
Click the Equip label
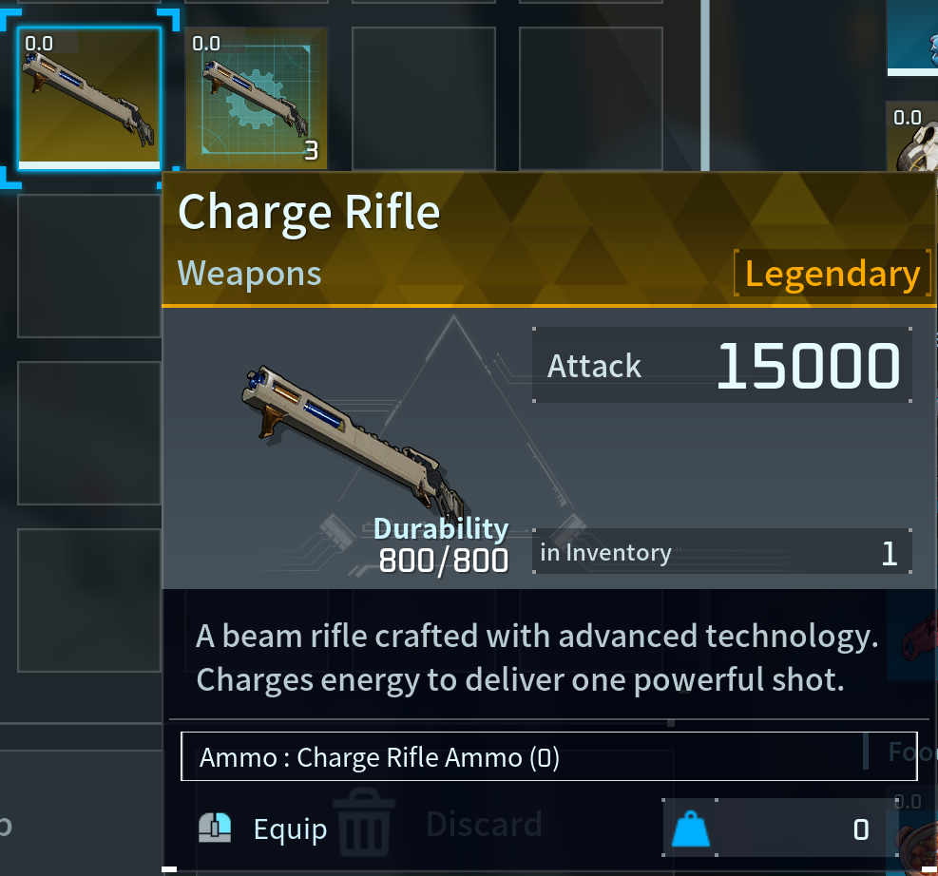[x=290, y=829]
